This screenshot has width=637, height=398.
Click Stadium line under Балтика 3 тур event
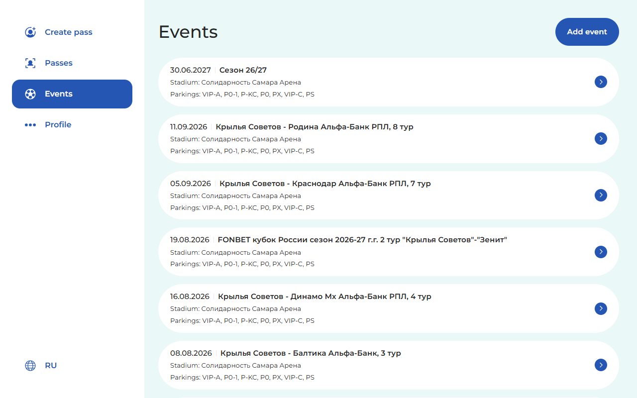pyautogui.click(x=235, y=366)
